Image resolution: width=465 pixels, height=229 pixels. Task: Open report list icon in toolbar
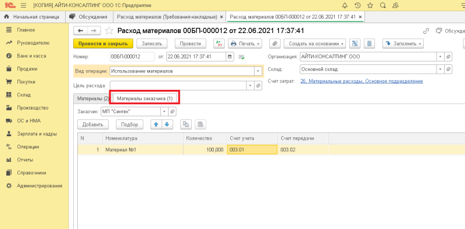(x=369, y=43)
